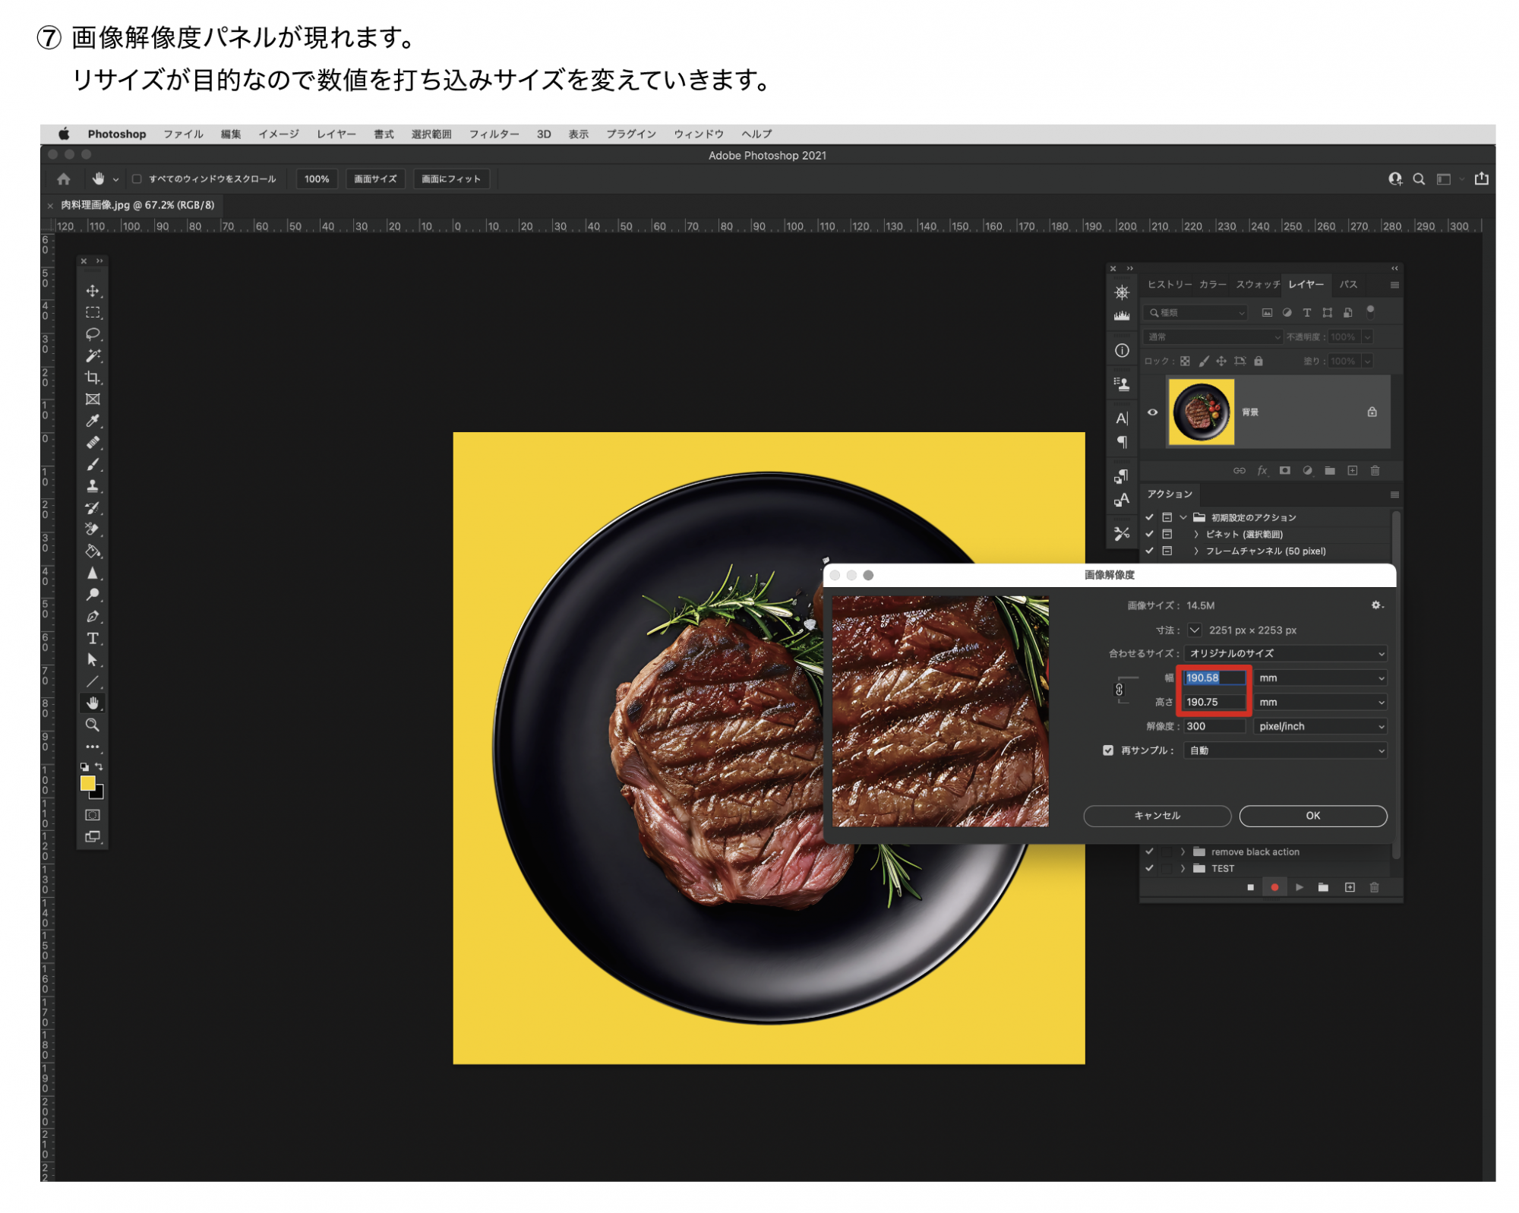Click the Home icon in options bar
Screen dimensions: 1519x1213
[64, 179]
